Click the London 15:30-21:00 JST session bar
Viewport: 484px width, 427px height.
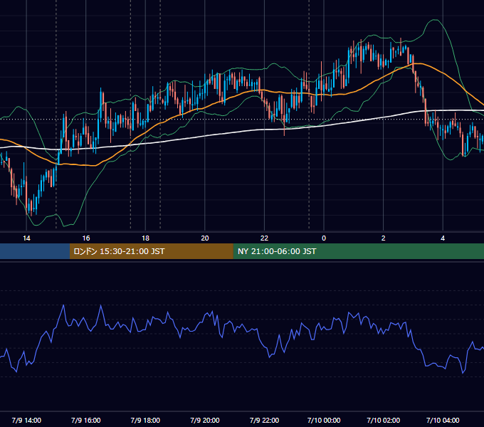(151, 251)
